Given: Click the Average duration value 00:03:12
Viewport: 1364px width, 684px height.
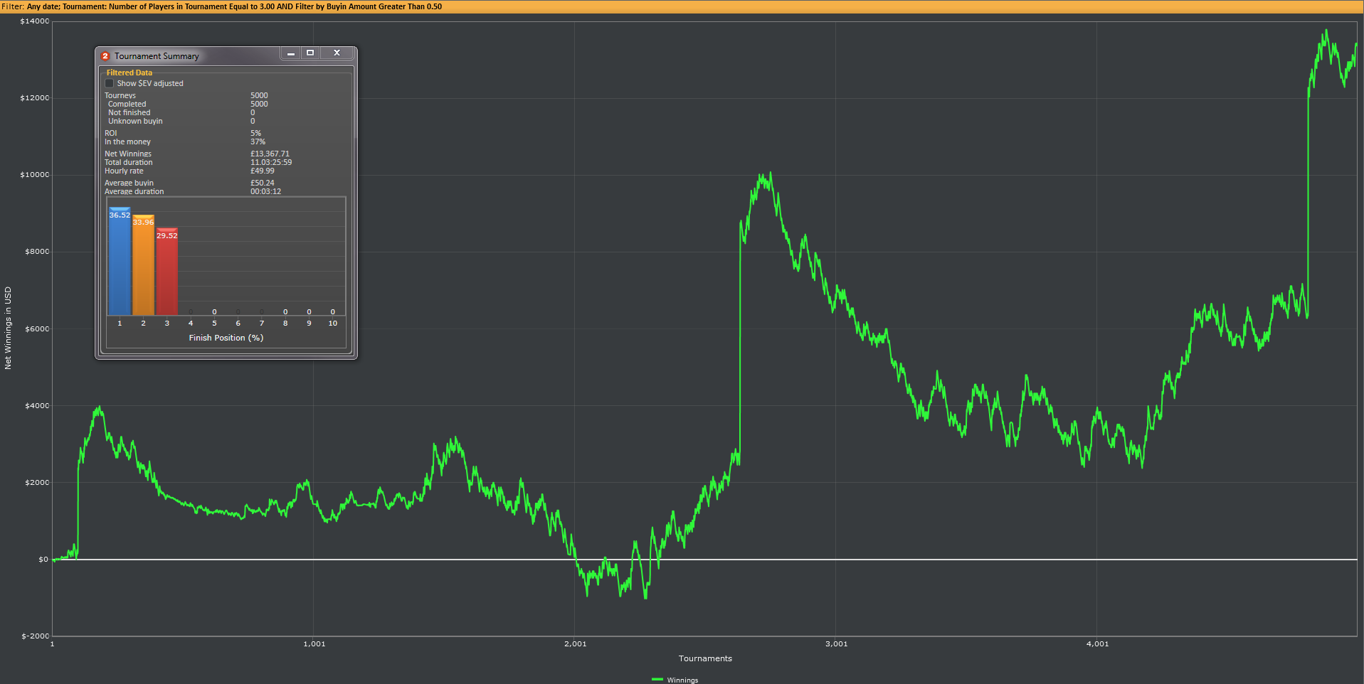Looking at the screenshot, I should 265,191.
